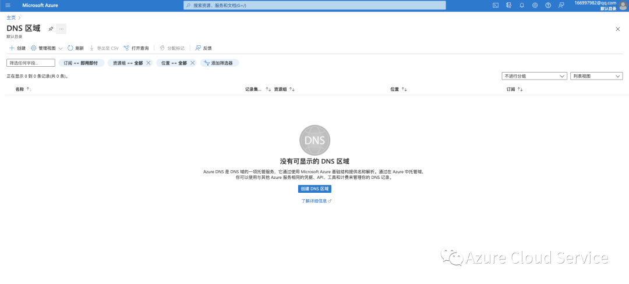Click the top bar feedback icon

click(x=561, y=5)
